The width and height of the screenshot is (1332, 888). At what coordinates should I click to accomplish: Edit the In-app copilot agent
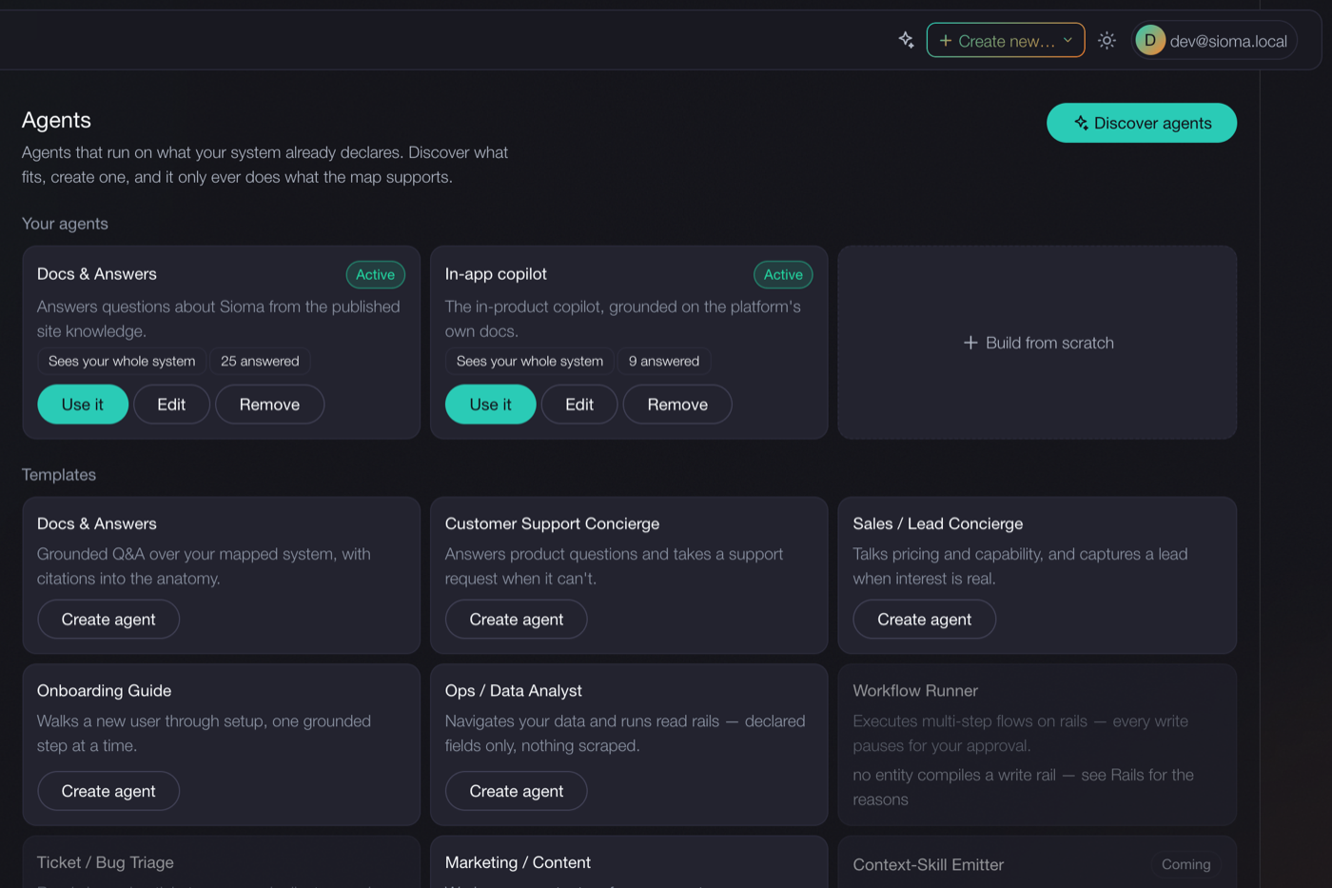pyautogui.click(x=579, y=405)
